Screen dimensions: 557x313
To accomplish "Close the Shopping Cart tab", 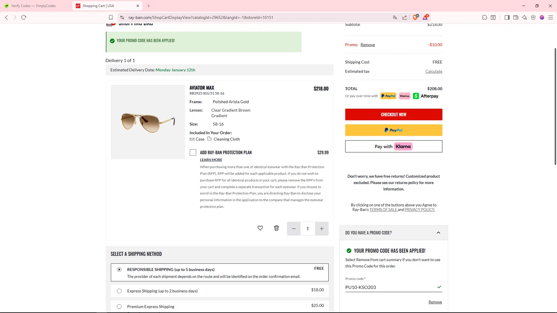I will pyautogui.click(x=138, y=6).
